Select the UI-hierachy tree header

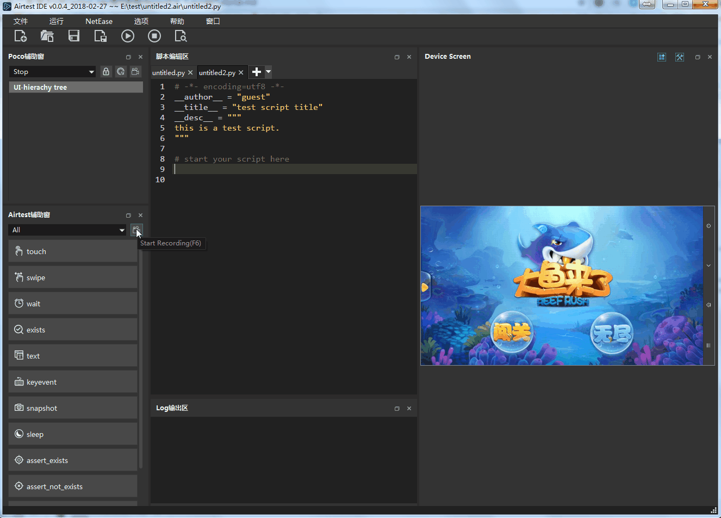pos(76,87)
